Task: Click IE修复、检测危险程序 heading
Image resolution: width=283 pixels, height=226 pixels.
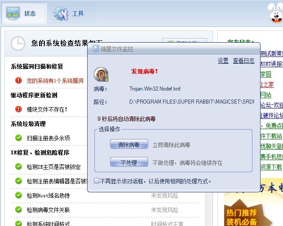Action: coord(40,152)
